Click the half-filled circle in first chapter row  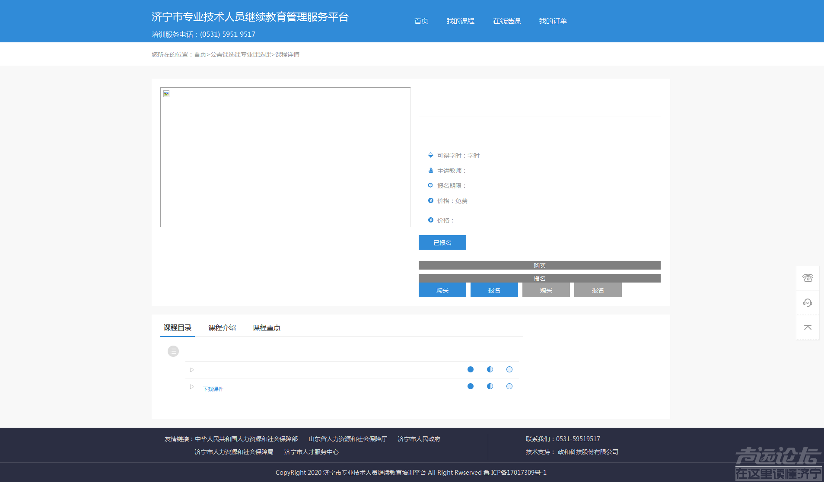coord(490,369)
